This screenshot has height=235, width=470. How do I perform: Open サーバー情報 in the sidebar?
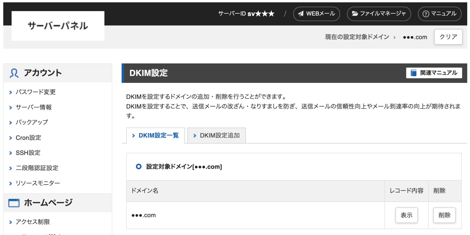pyautogui.click(x=34, y=107)
